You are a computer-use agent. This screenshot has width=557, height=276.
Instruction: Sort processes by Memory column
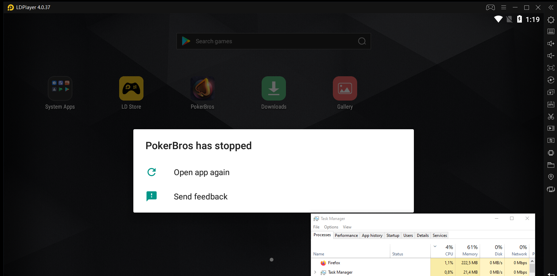click(468, 251)
